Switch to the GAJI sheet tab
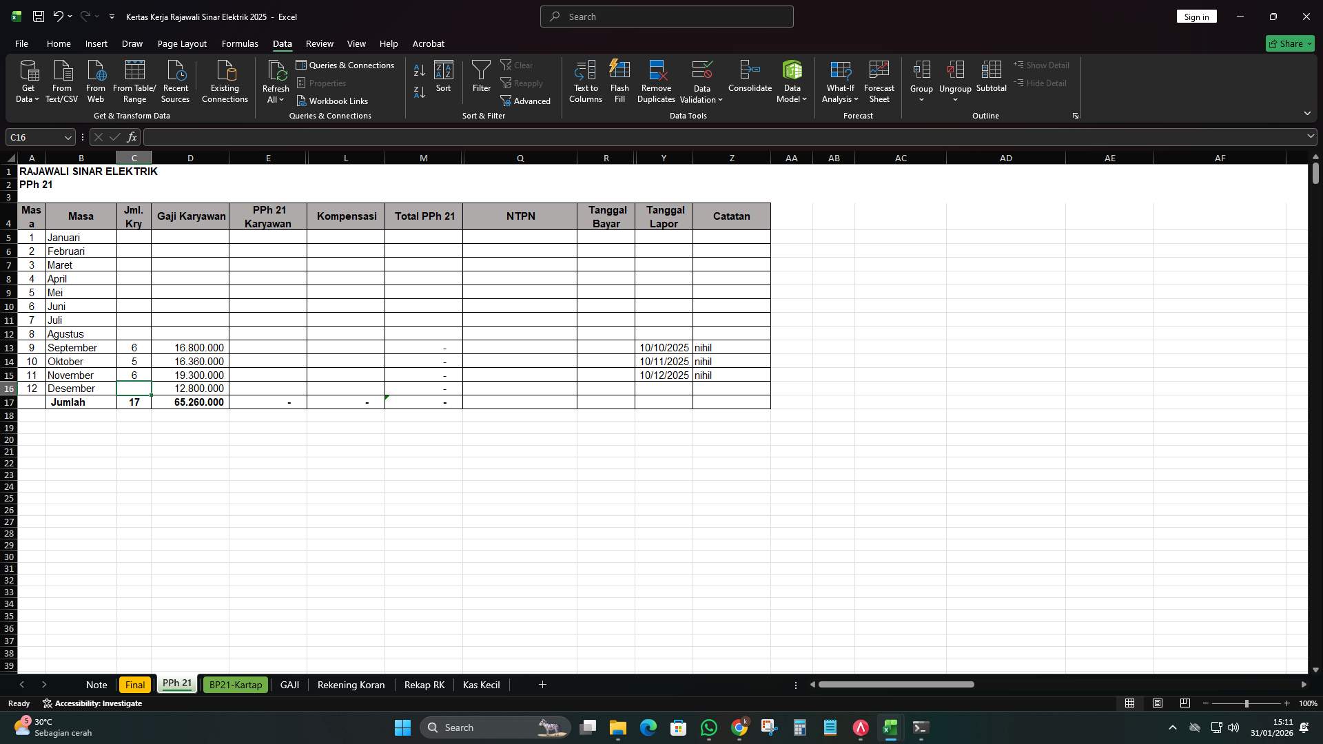The height and width of the screenshot is (744, 1323). [x=289, y=685]
